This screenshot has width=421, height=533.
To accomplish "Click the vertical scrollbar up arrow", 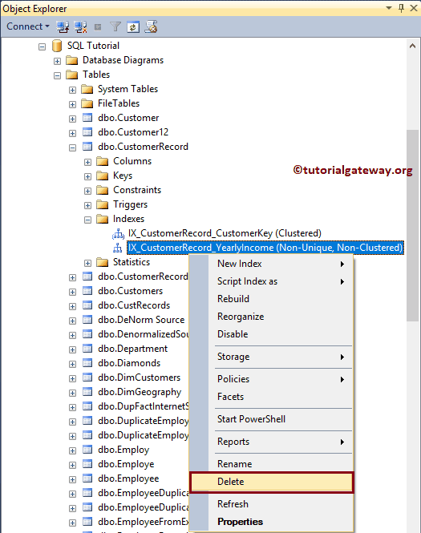I will click(412, 46).
